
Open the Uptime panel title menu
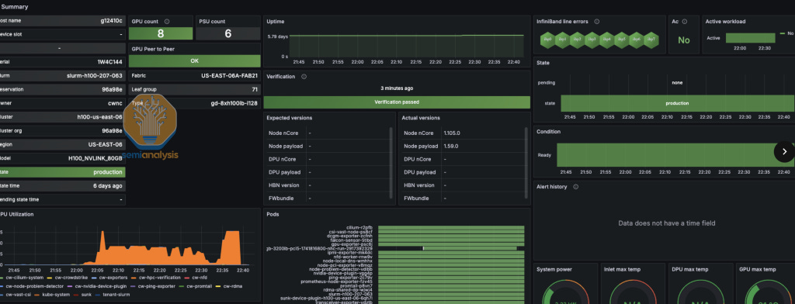pyautogui.click(x=276, y=22)
